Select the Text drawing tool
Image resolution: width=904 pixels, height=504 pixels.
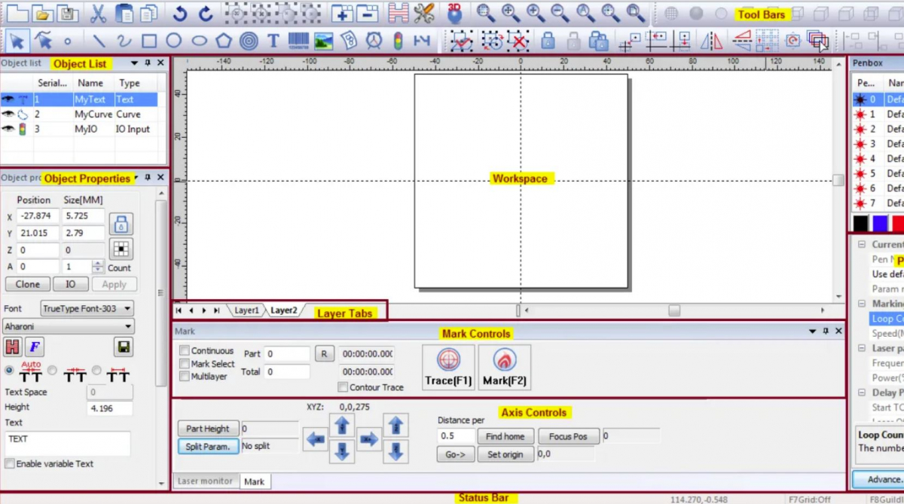coord(273,41)
